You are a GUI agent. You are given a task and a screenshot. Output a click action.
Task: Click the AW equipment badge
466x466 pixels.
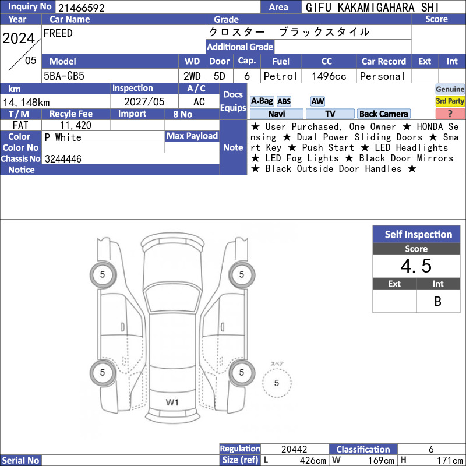[317, 101]
